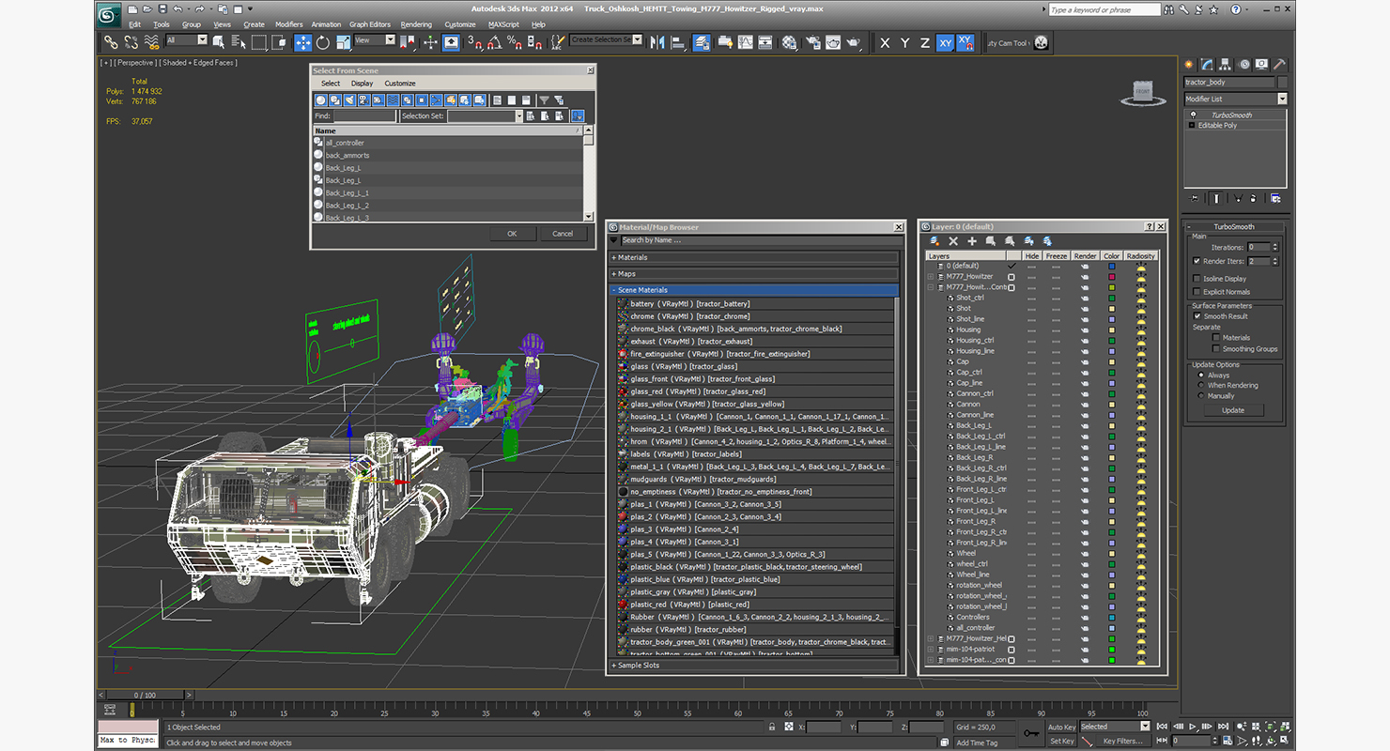Screen dimensions: 1390x751
Task: Click the Select by Name toolbar icon
Action: 239,42
